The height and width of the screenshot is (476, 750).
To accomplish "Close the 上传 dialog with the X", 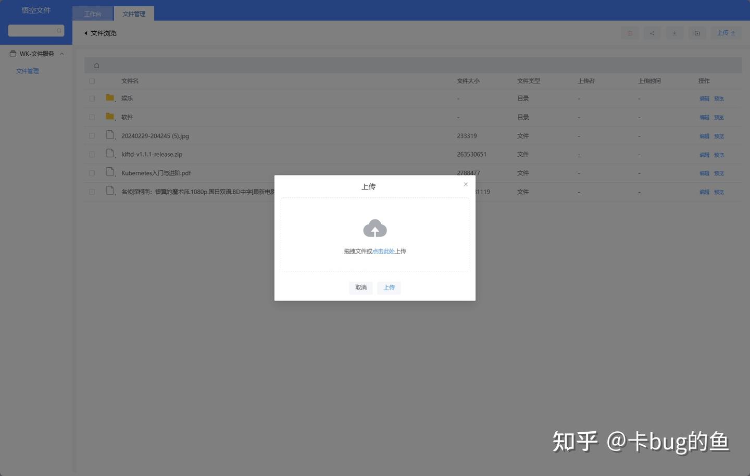I will [x=465, y=184].
